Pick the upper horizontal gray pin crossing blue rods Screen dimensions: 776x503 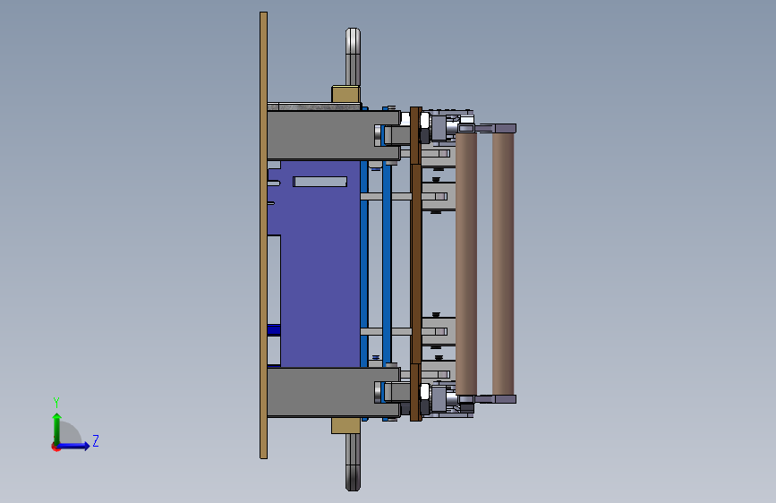coord(386,197)
